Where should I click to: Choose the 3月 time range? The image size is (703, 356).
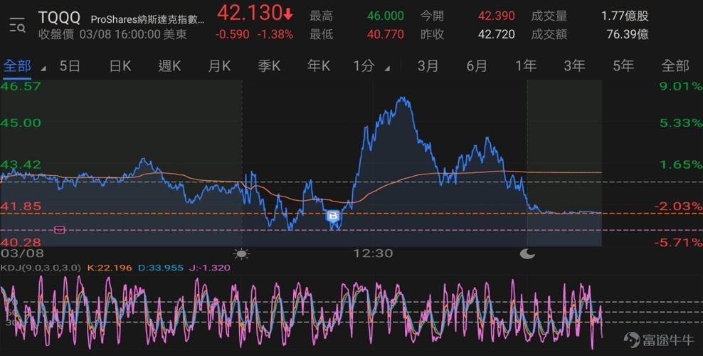428,66
